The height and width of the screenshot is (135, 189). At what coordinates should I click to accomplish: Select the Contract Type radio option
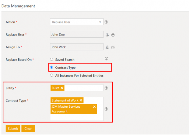coord(52,67)
